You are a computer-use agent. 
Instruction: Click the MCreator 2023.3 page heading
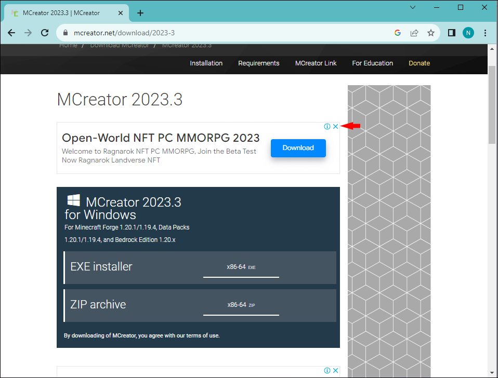[120, 100]
